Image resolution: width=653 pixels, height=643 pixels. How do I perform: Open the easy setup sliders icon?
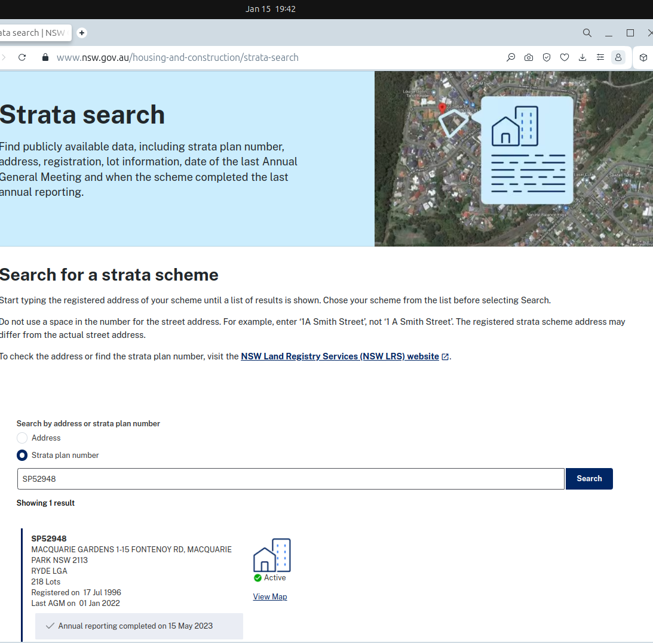[600, 57]
